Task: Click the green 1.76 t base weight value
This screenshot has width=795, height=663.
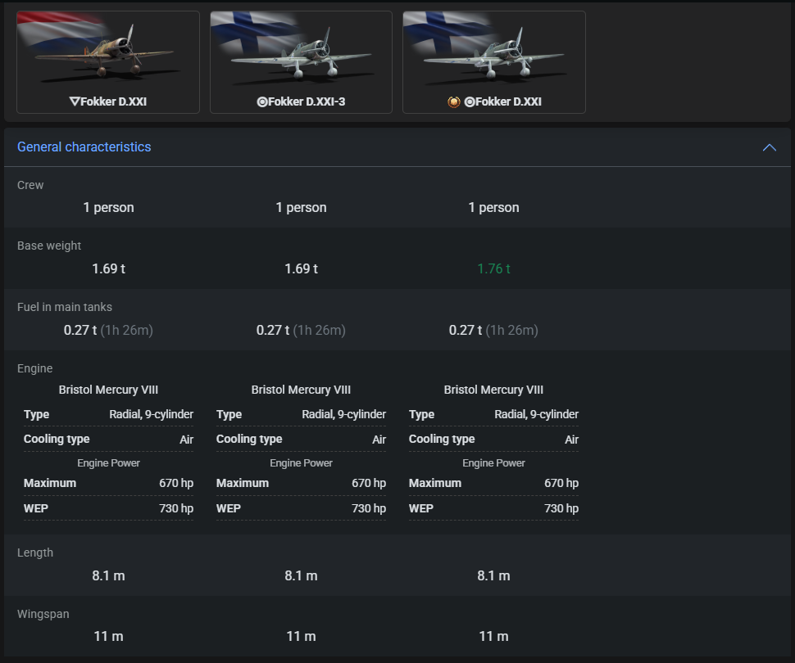Action: pyautogui.click(x=493, y=269)
